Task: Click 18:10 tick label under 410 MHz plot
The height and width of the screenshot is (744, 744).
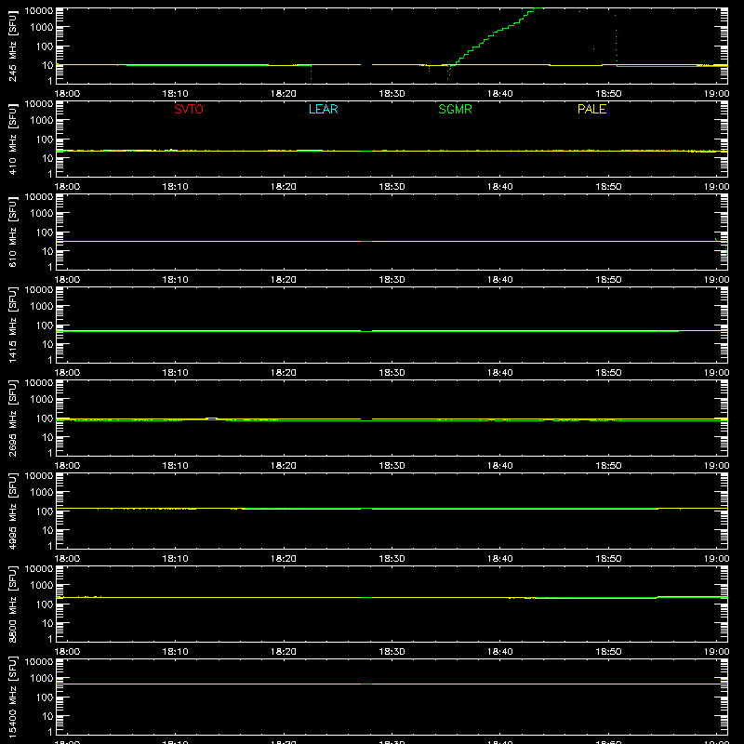Action: (175, 187)
